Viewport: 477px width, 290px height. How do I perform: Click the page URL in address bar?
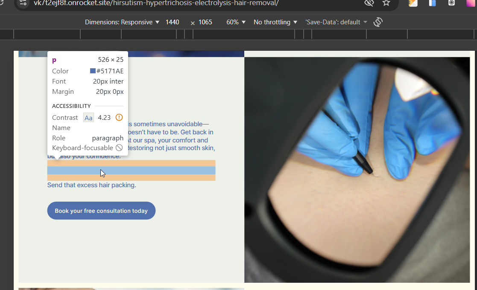(x=156, y=3)
